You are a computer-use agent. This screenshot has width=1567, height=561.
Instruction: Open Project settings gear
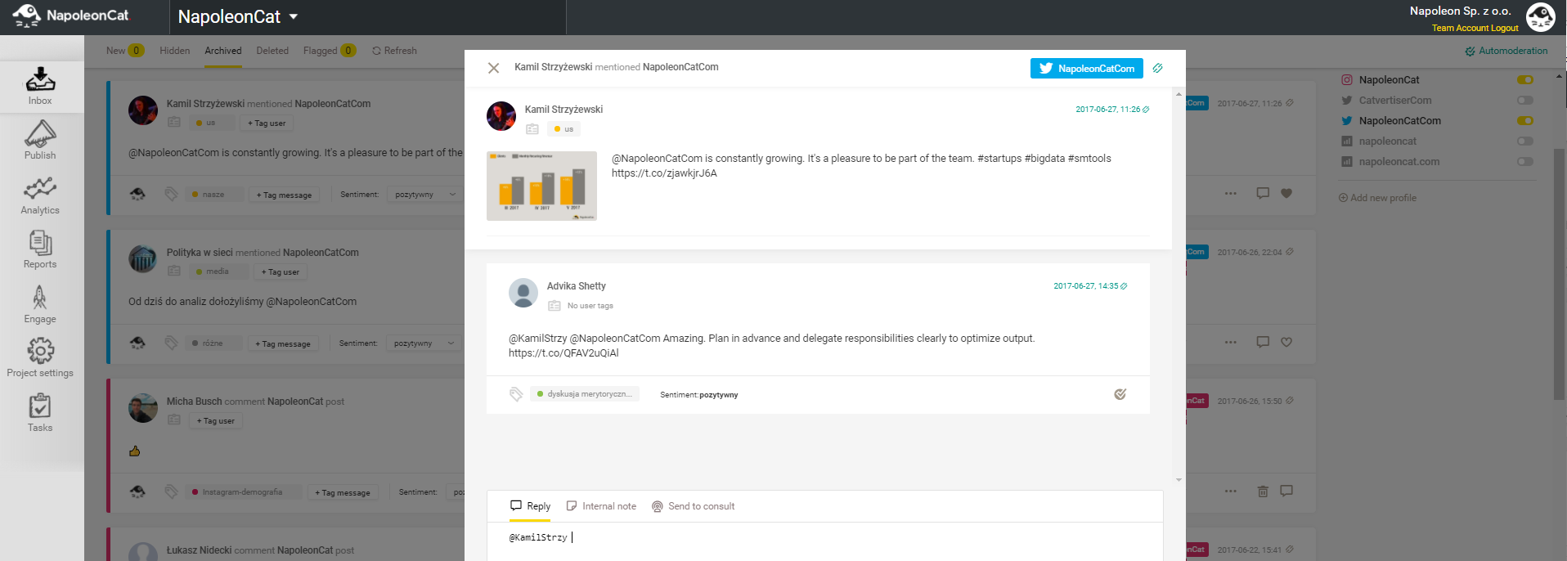(x=40, y=358)
